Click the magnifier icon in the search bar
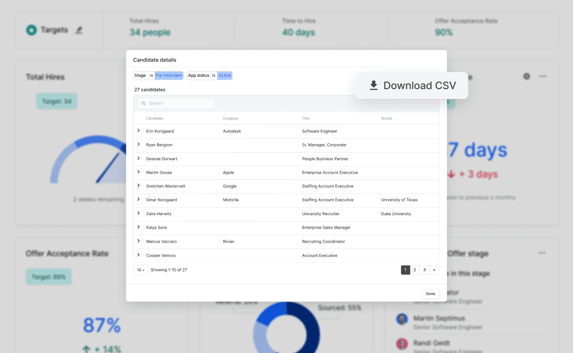 pyautogui.click(x=144, y=103)
